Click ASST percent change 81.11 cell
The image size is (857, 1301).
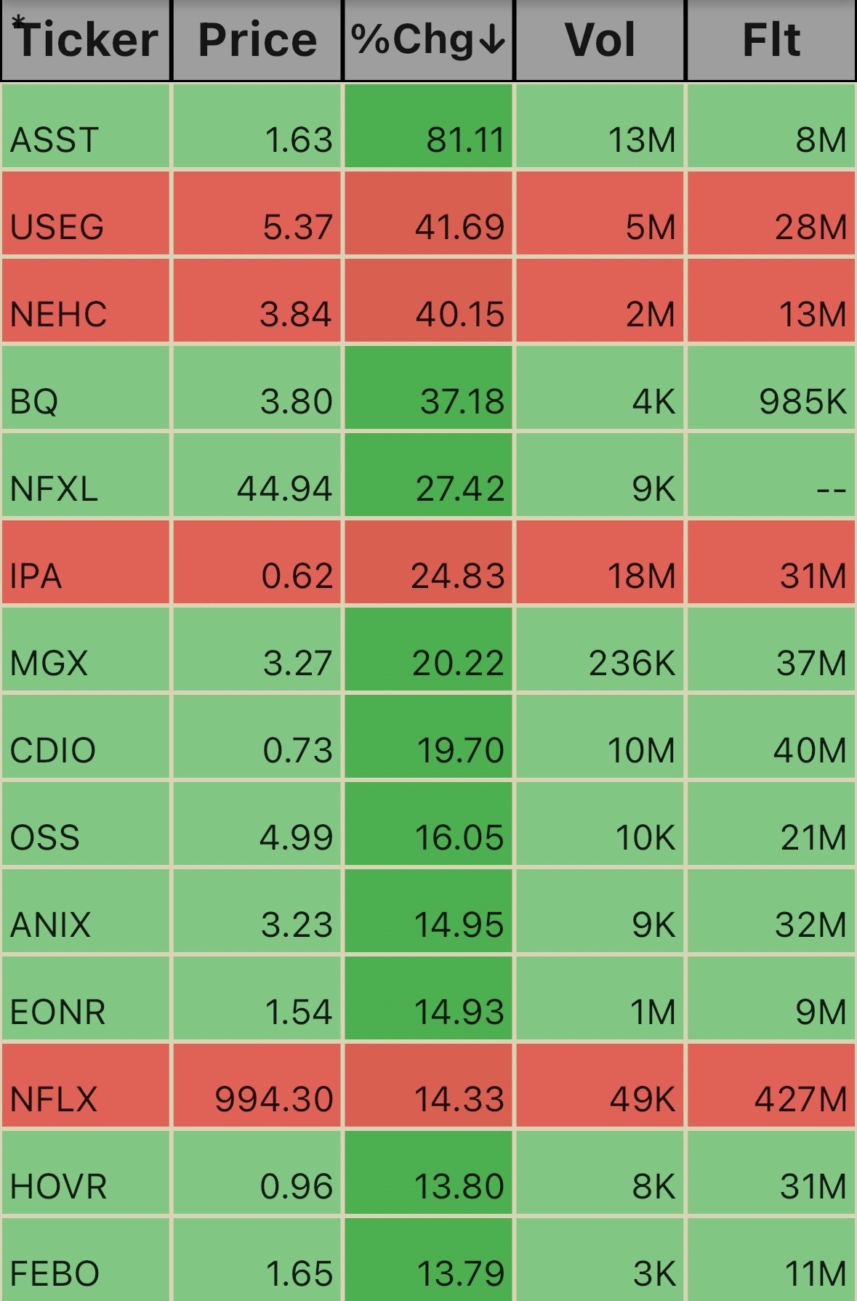coord(428,126)
